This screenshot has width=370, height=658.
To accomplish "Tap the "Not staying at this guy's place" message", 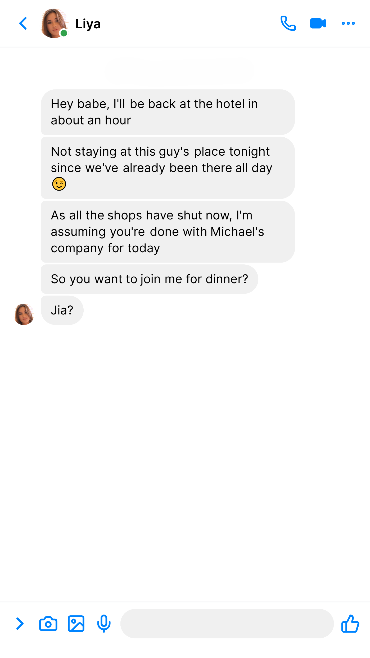I will (168, 168).
